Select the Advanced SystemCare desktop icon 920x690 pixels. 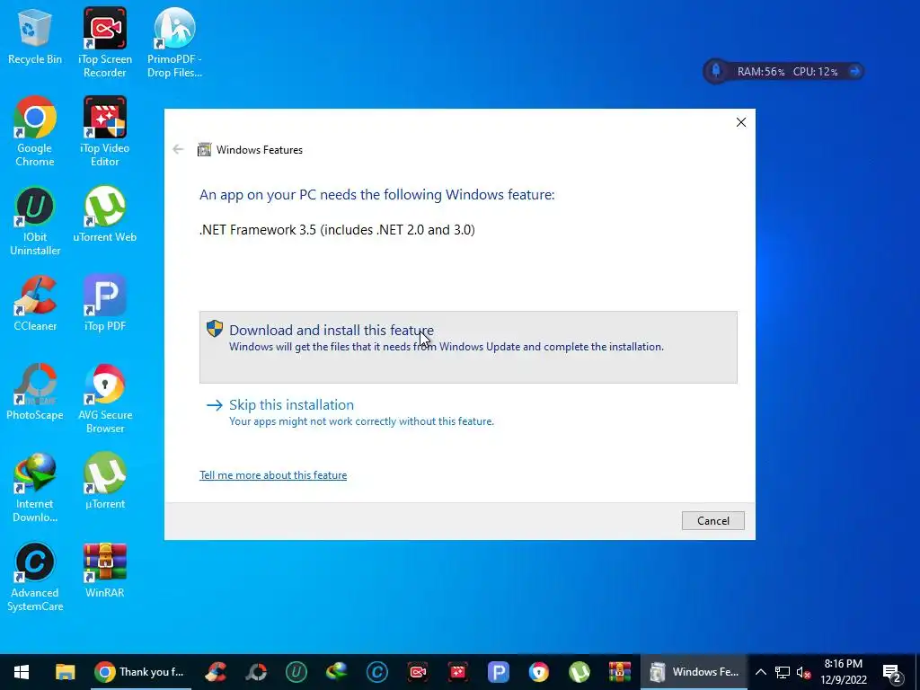pos(35,577)
